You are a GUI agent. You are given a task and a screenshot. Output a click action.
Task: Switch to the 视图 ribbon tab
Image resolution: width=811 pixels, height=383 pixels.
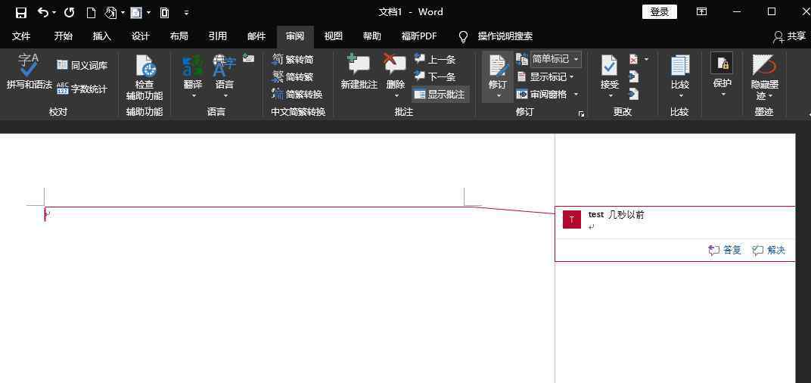[334, 36]
